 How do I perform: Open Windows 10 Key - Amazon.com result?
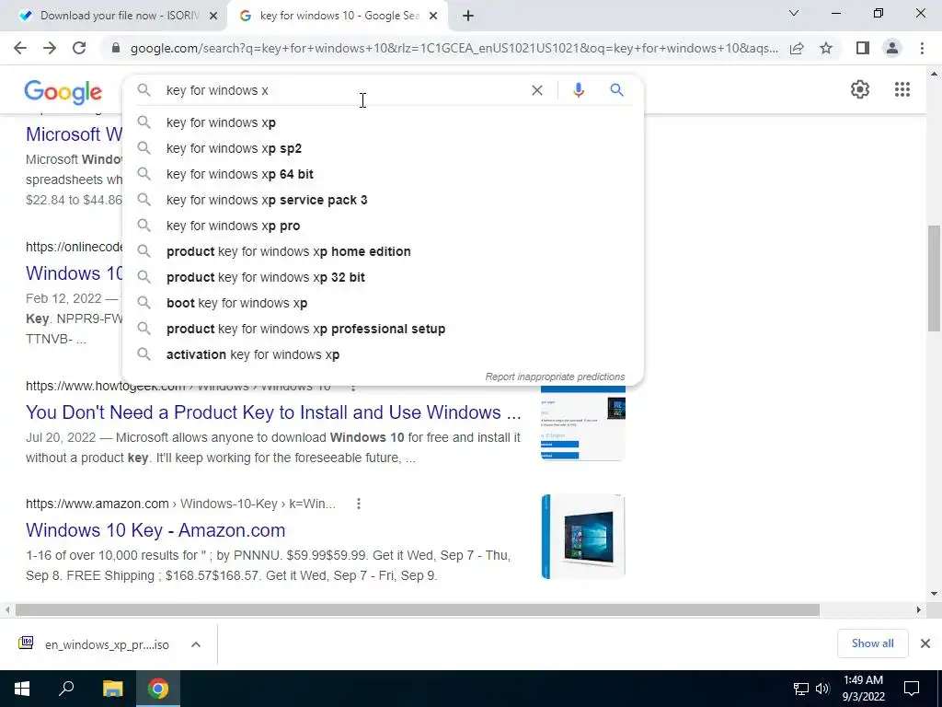[155, 530]
